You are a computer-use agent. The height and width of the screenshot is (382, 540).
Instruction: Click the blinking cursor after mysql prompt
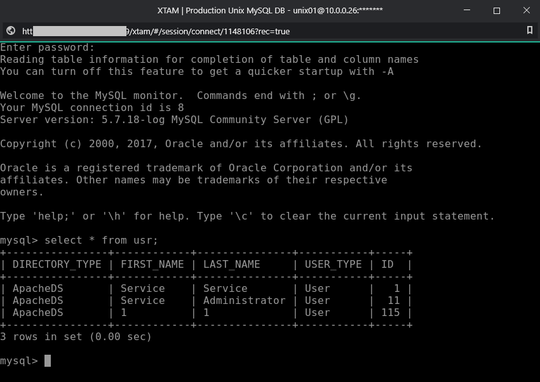[47, 360]
